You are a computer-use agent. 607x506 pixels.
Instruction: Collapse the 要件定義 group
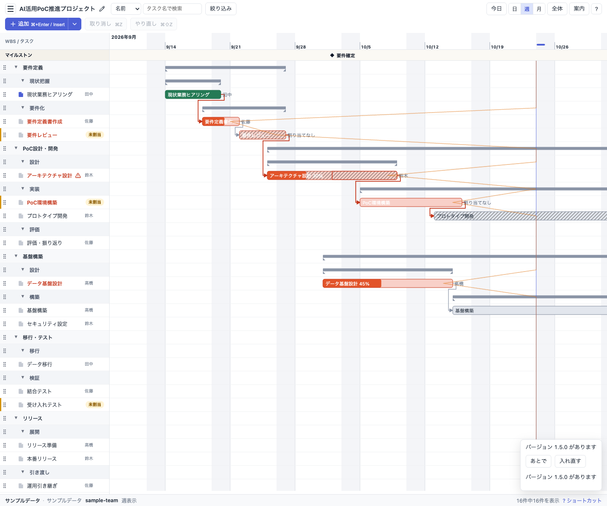click(16, 67)
